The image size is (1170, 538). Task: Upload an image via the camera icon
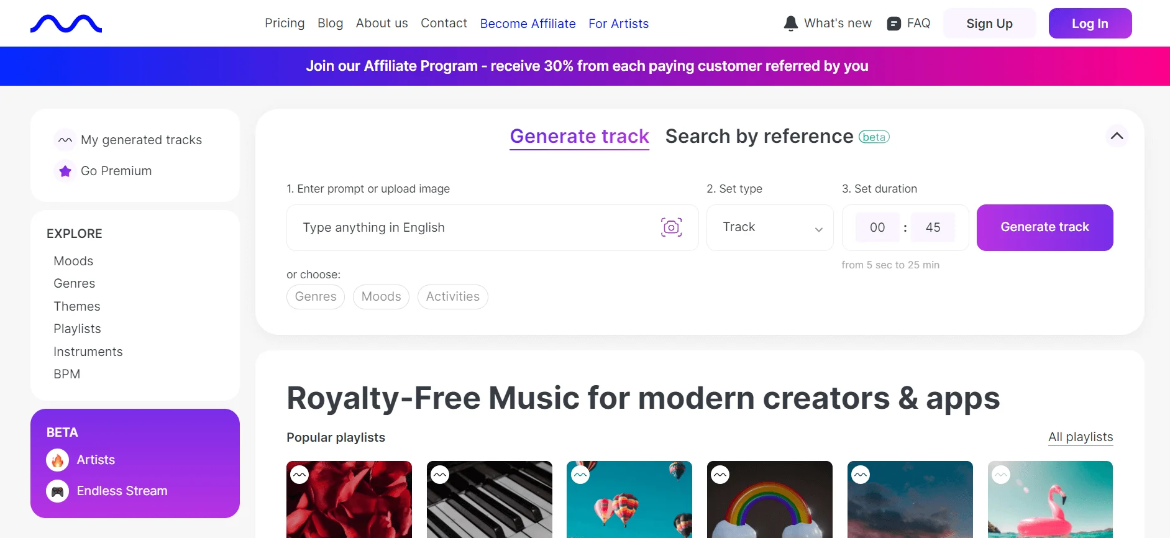(671, 227)
